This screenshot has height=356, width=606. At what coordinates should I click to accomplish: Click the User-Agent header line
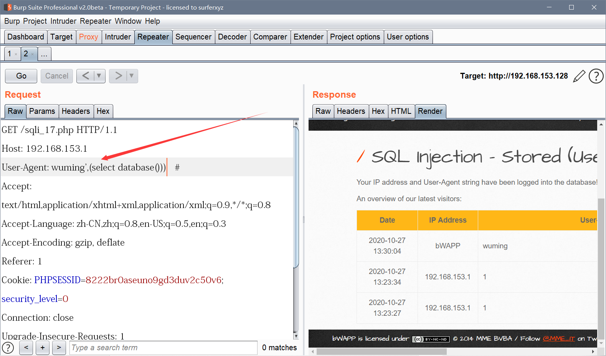[147, 167]
